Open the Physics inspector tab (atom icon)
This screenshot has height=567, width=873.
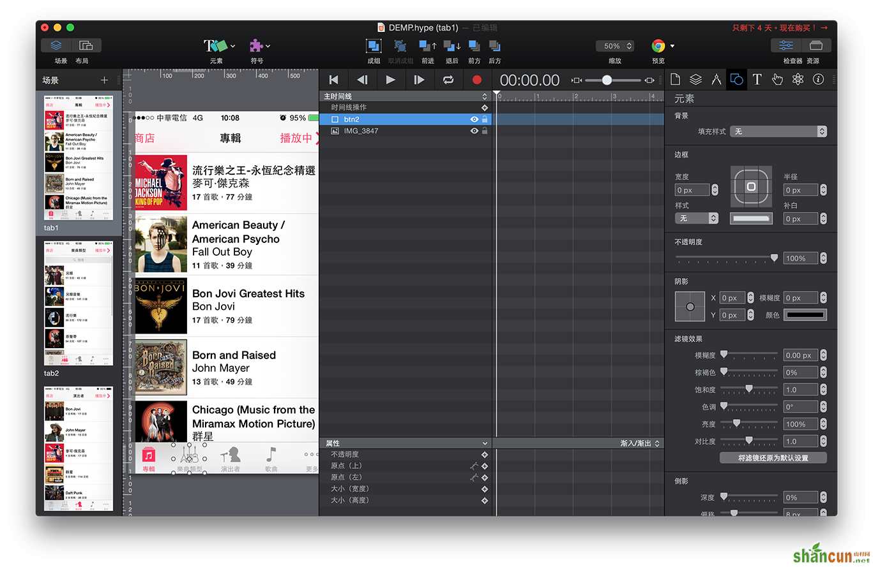(798, 80)
